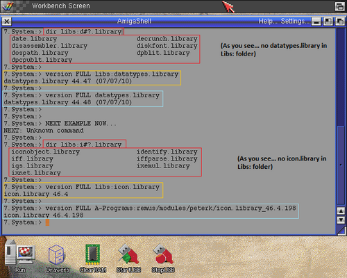Viewport: 347px width, 278px height.
Task: Click the orange cursor at the last prompt
Action: point(47,222)
